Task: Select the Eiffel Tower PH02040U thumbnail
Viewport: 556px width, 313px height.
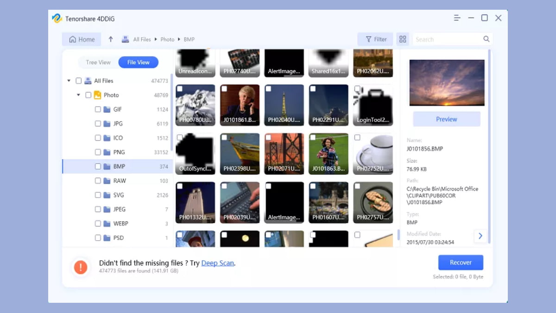Action: tap(284, 105)
